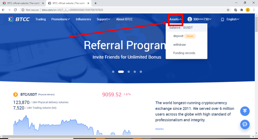This screenshot has width=258, height=139.
Task: Show the first carousel slide
Action: coord(113,72)
